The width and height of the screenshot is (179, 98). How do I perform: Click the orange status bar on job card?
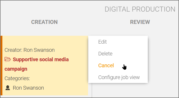[1, 66]
